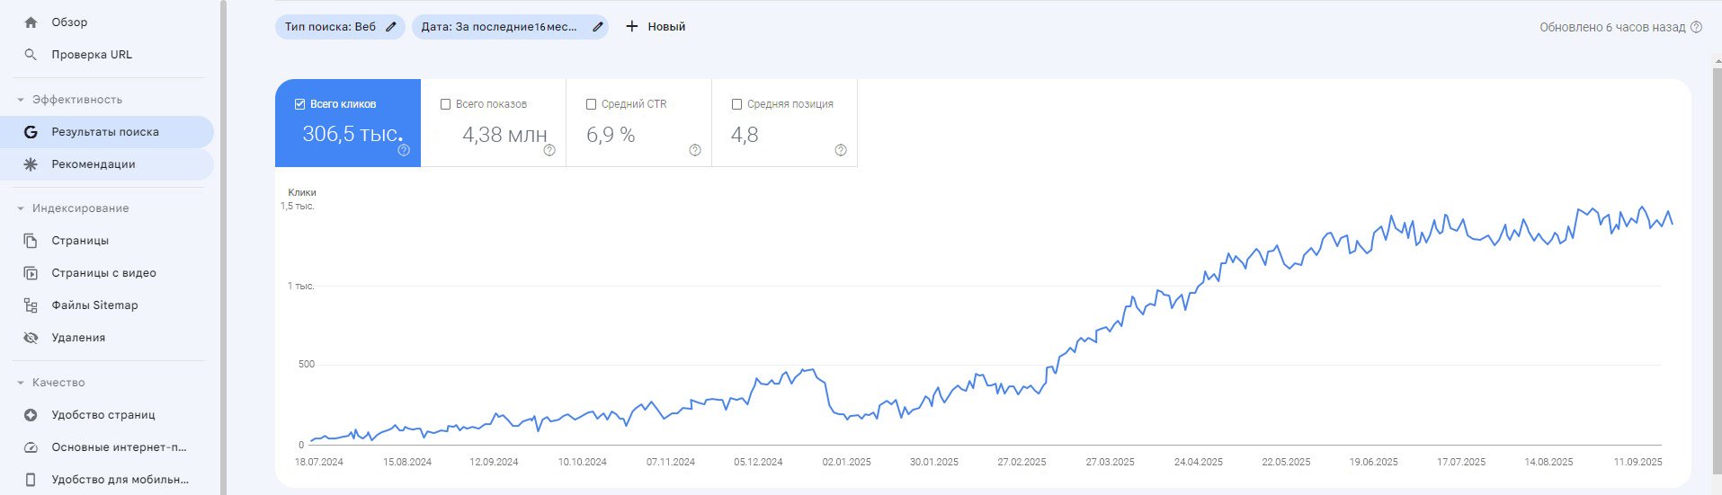Click help icon in Всего показов card
The width and height of the screenshot is (1722, 495).
(549, 150)
